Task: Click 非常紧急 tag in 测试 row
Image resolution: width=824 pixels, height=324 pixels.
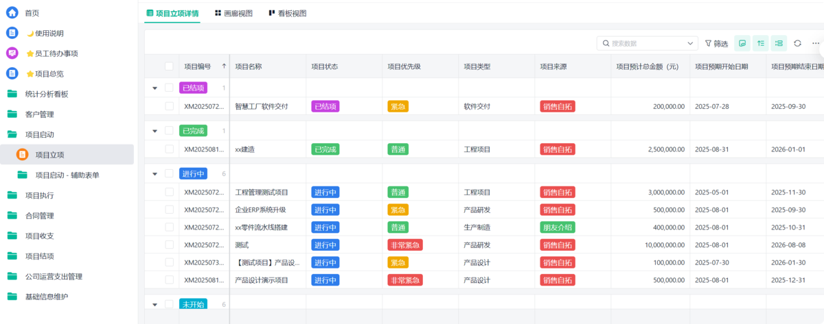Action: [x=404, y=245]
